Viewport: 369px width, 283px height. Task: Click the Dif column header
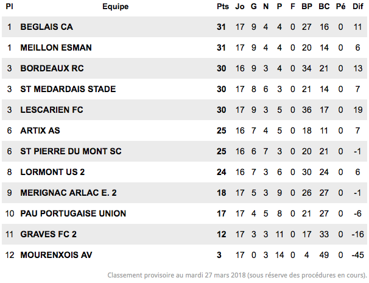click(x=357, y=6)
